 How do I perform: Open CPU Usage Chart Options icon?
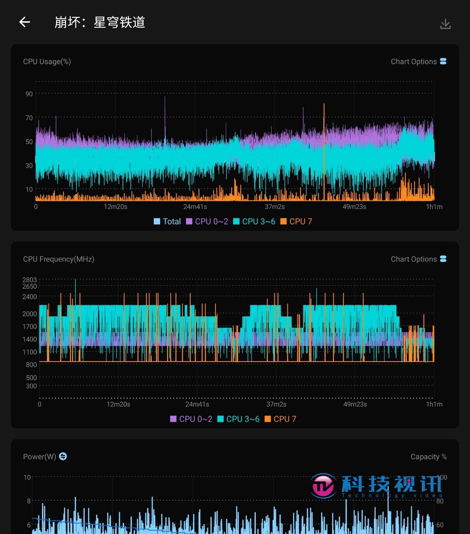pyautogui.click(x=443, y=61)
